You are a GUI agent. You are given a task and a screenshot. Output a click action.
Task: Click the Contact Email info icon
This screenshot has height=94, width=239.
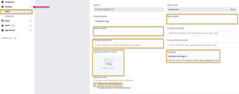point(182,28)
